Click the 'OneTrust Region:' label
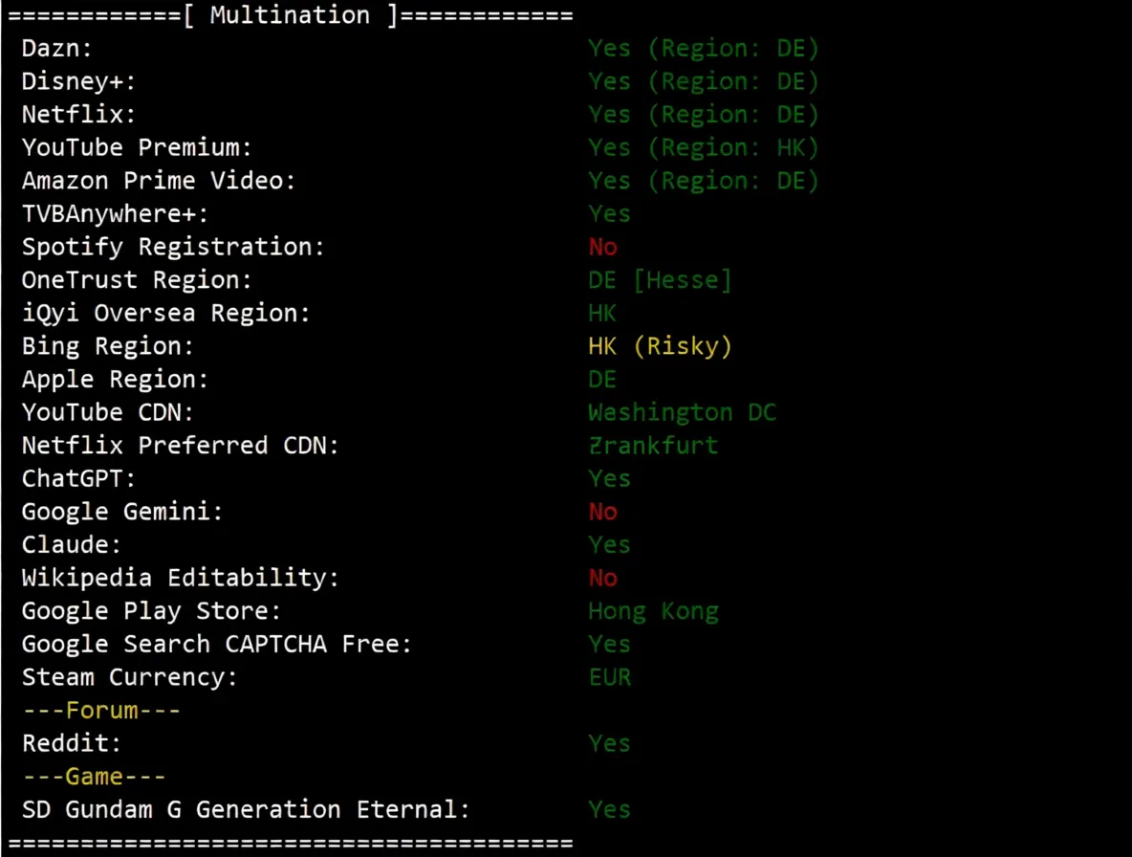Screen dimensions: 1132x857 [x=137, y=280]
